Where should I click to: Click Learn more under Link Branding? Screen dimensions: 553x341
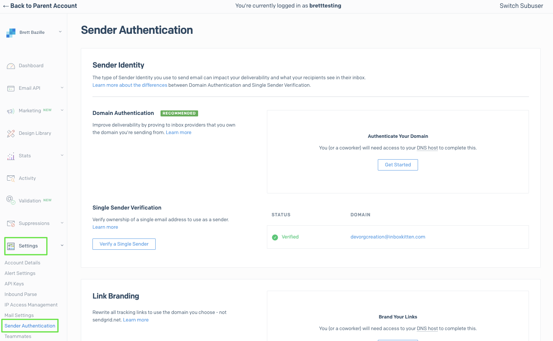click(x=136, y=320)
